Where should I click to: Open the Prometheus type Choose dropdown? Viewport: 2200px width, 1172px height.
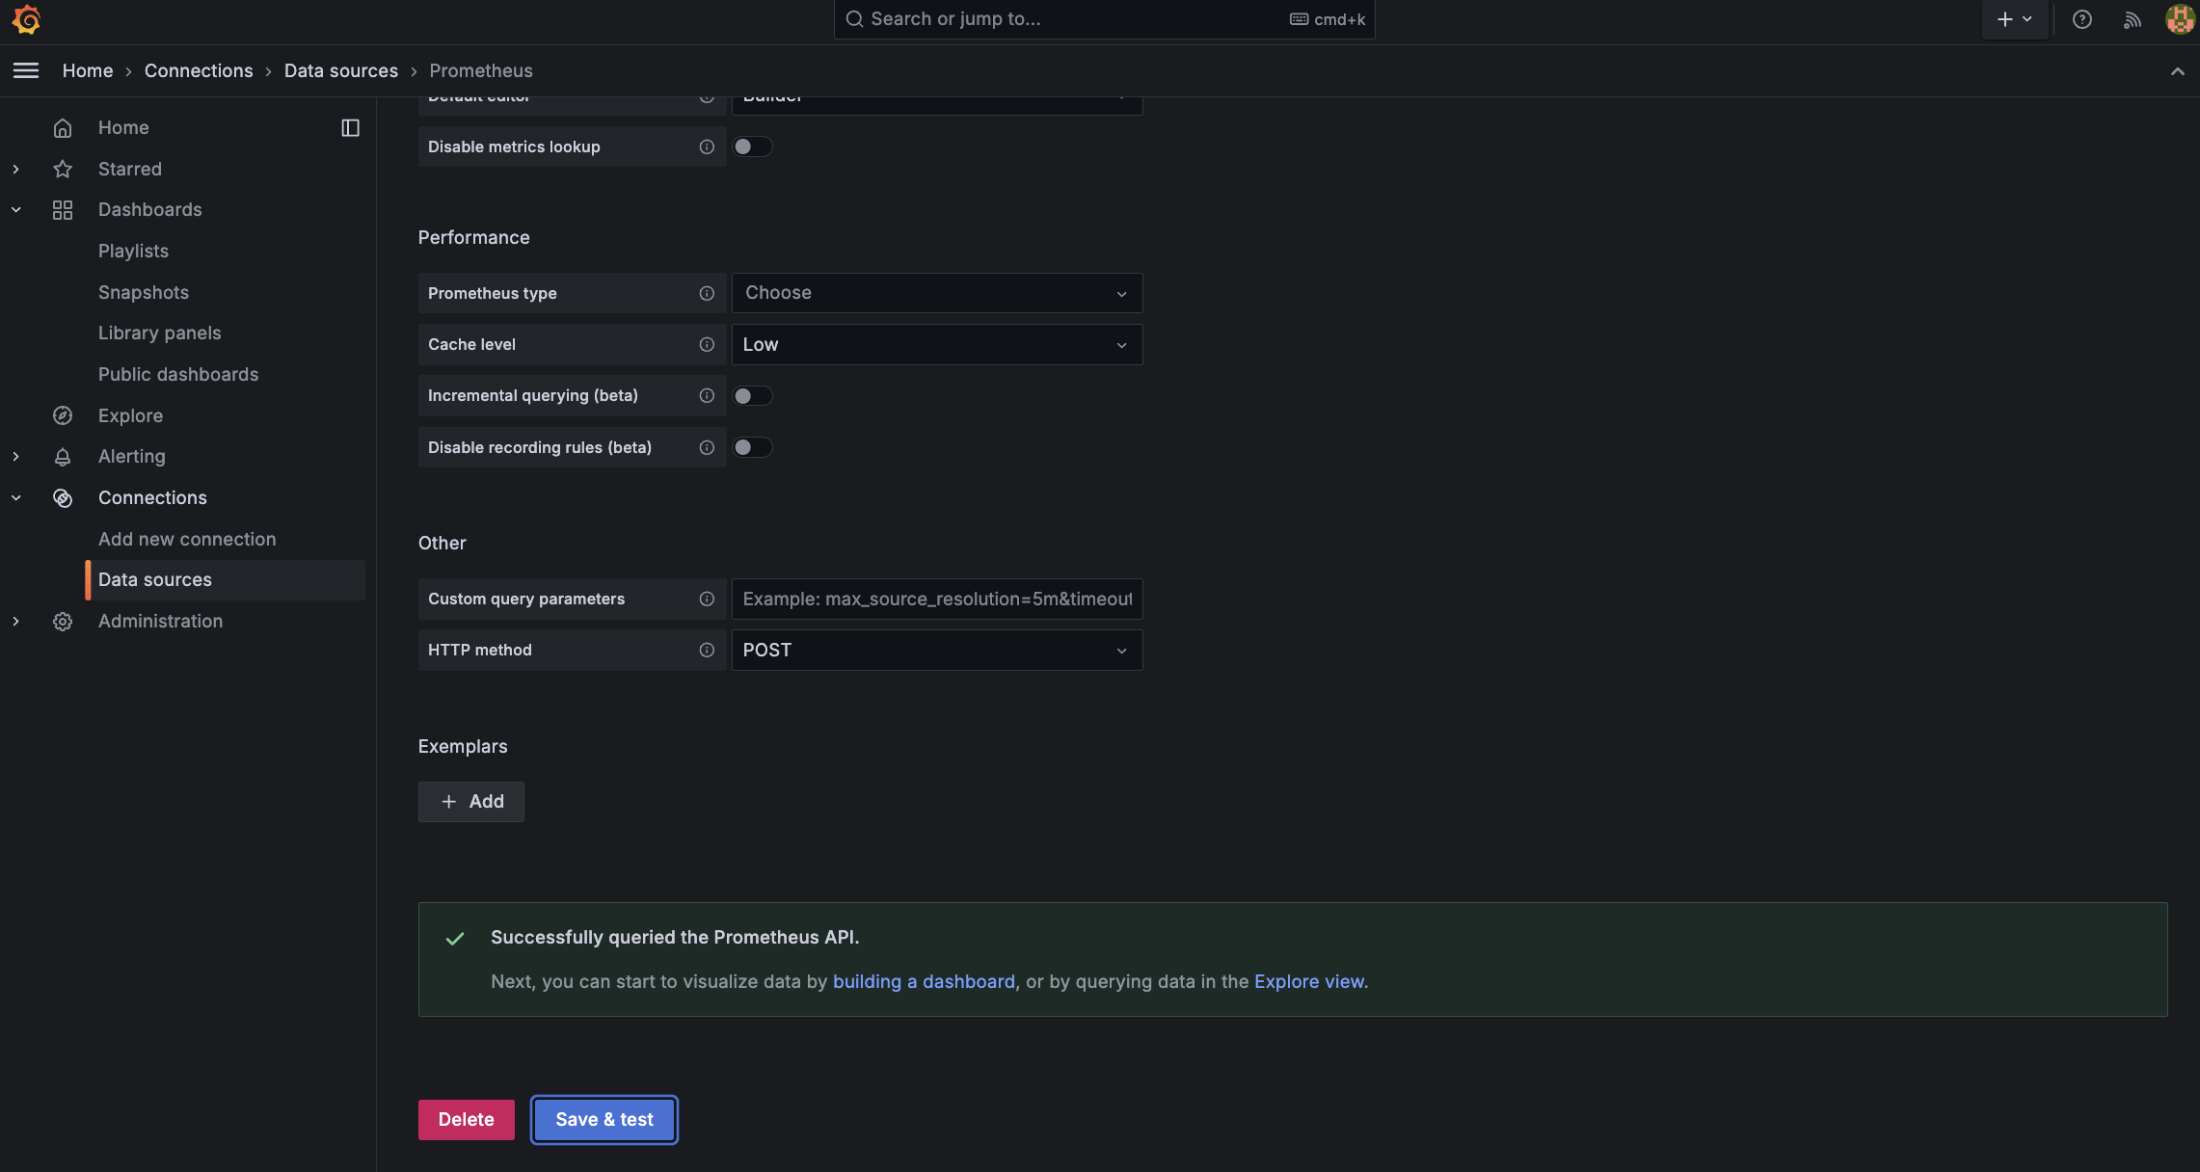tap(936, 293)
